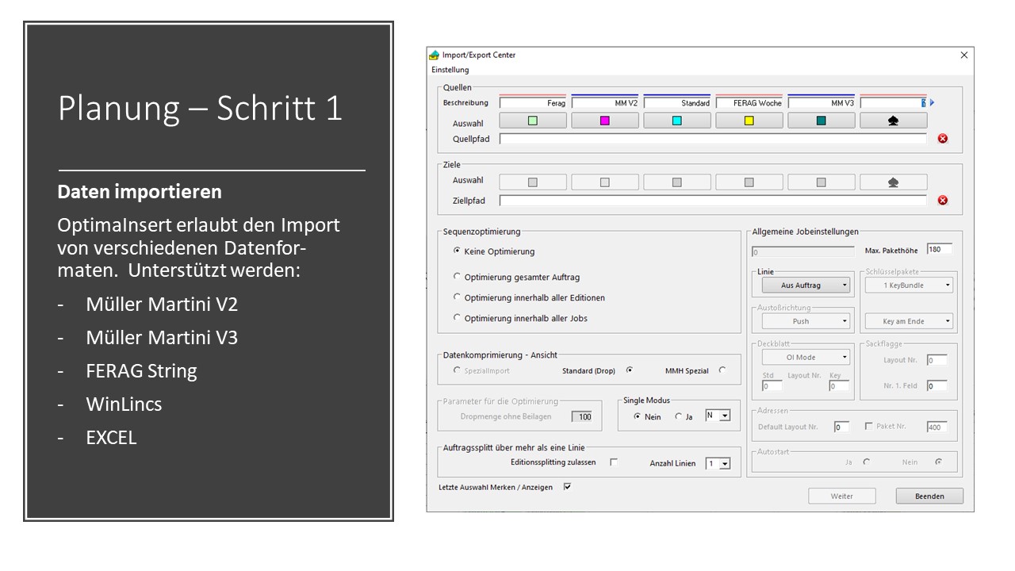The height and width of the screenshot is (571, 1015).
Task: Select the Standard source with cyan swatch
Action: point(677,121)
